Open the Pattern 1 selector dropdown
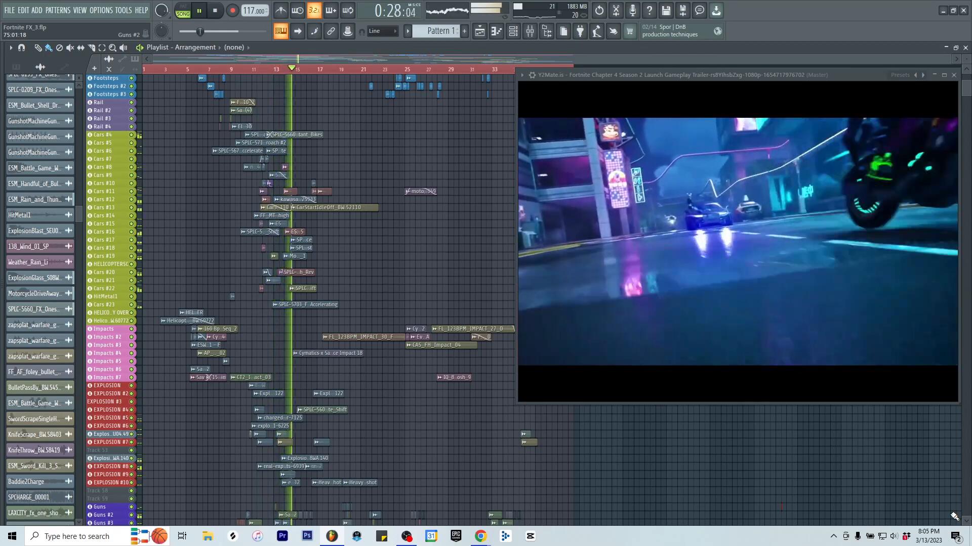The width and height of the screenshot is (972, 546). (438, 31)
